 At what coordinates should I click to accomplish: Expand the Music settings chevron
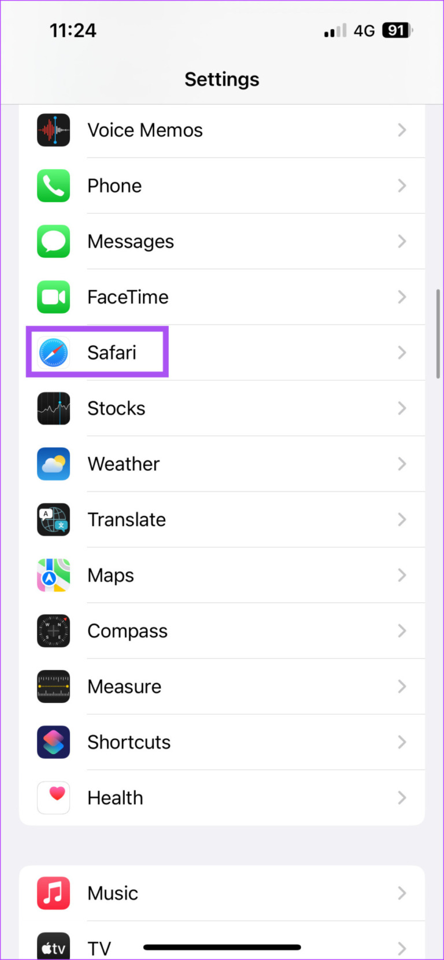[x=402, y=893]
